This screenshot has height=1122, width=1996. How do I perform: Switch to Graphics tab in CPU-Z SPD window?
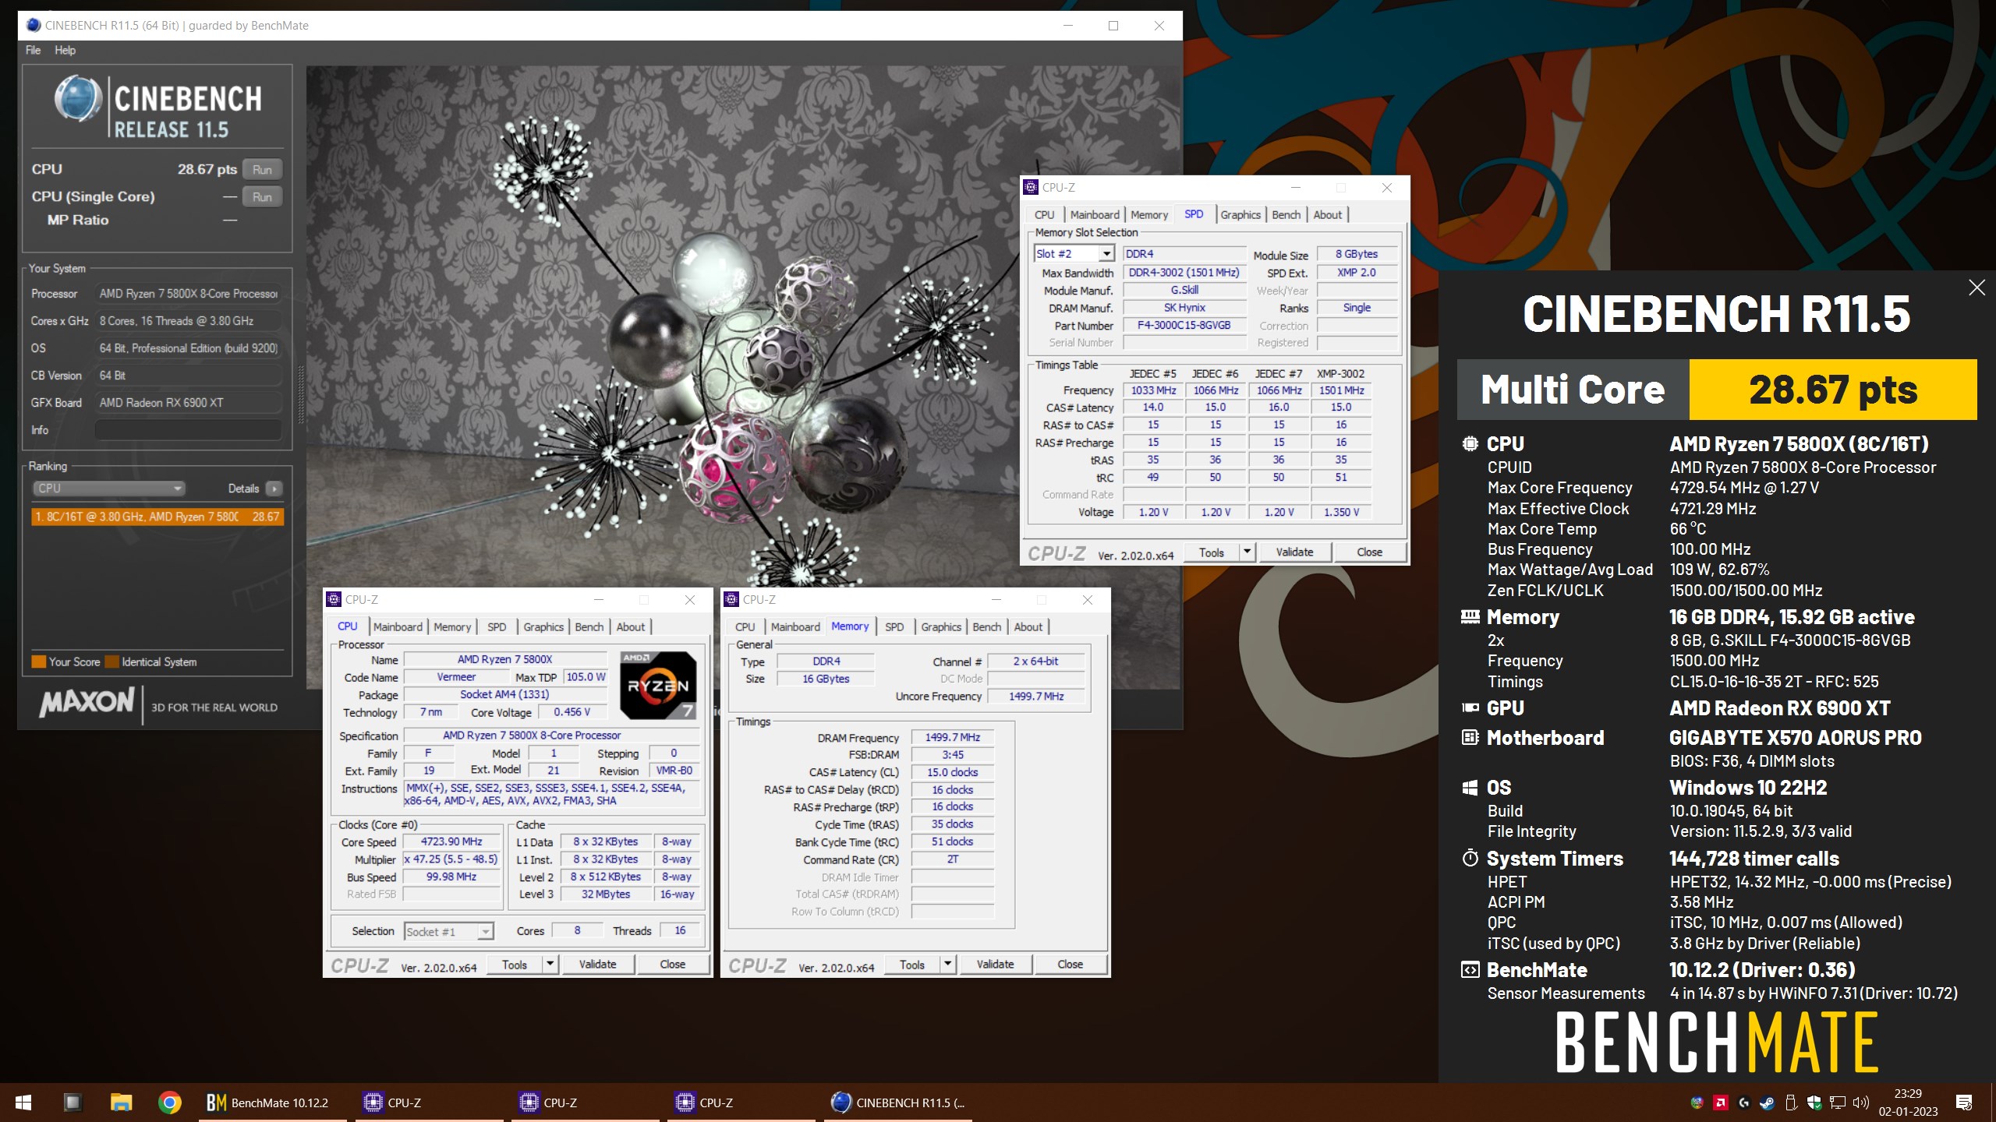(1240, 215)
